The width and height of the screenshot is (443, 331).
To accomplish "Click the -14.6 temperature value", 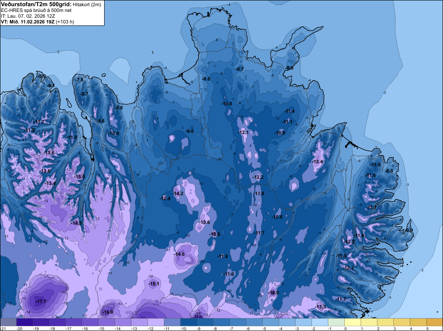I will (179, 254).
